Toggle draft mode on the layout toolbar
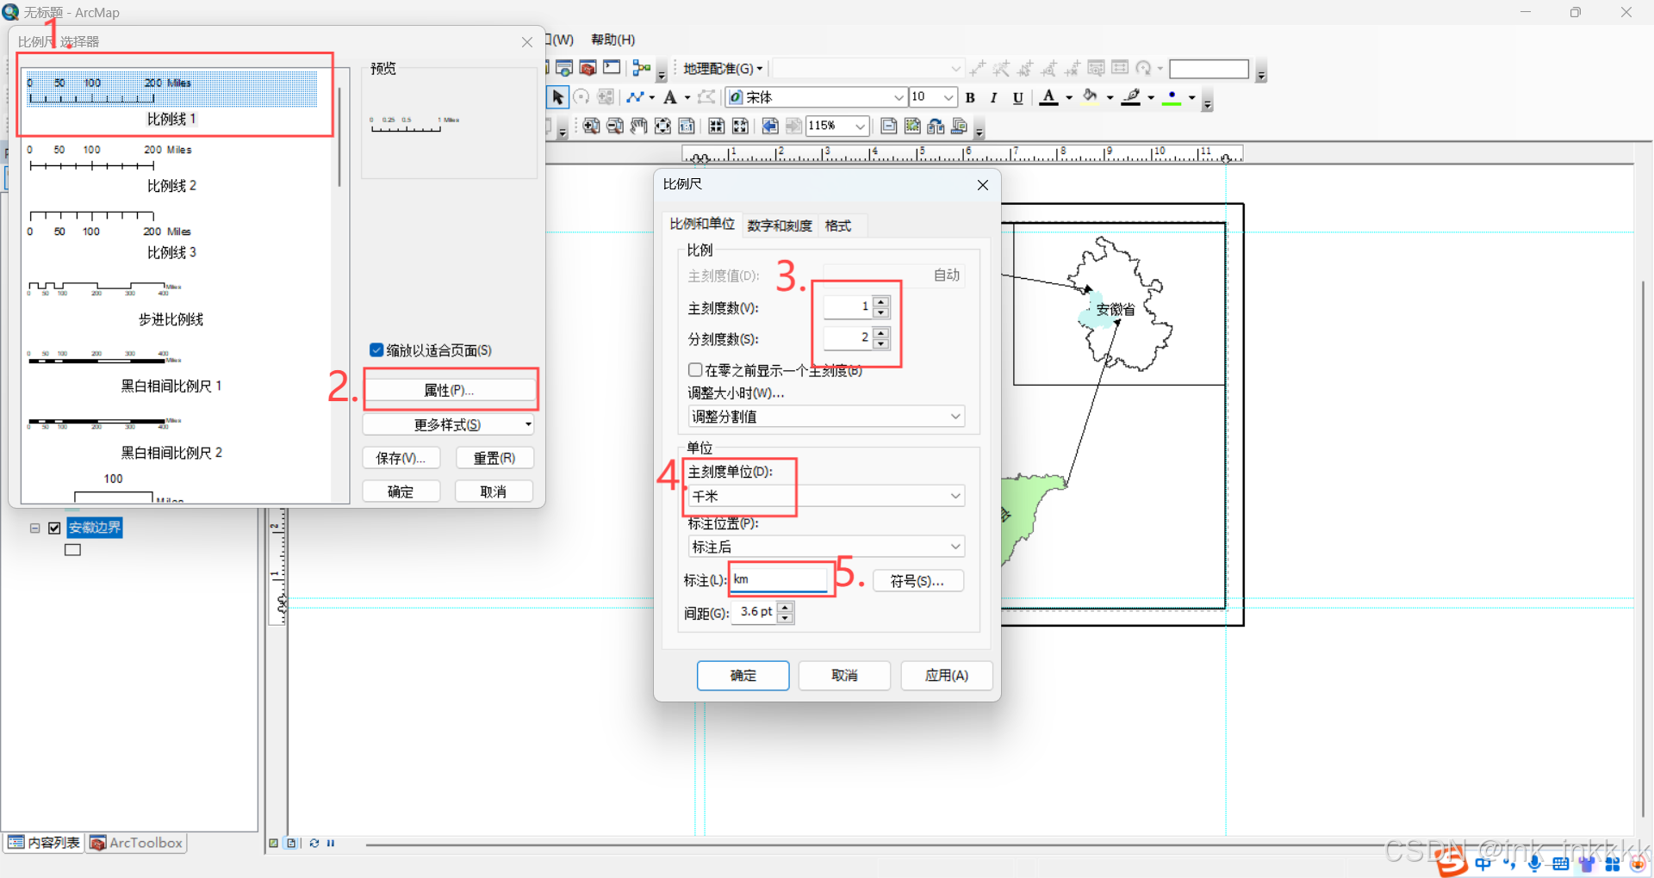This screenshot has width=1654, height=878. point(889,127)
